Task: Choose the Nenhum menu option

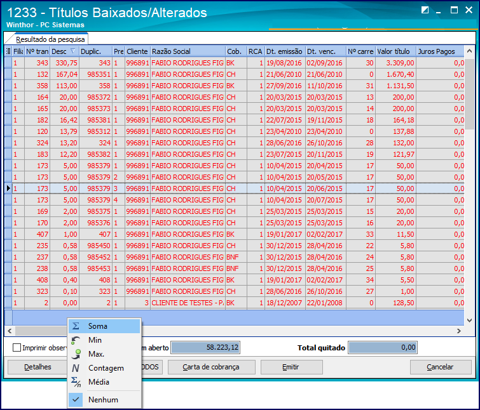Action: (104, 400)
